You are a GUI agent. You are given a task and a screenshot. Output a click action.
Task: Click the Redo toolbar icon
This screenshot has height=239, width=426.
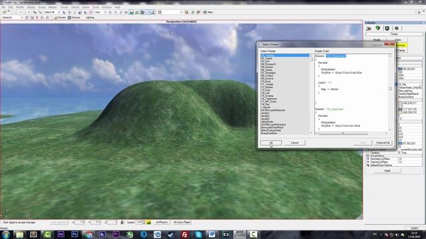point(25,12)
